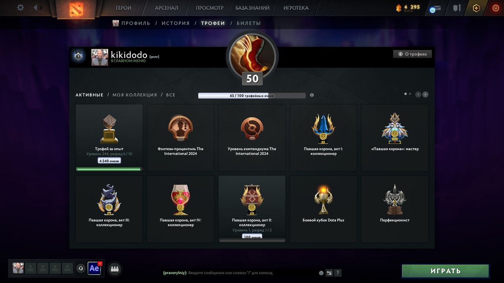Viewport: 504px width, 283px height.
Task: Open settings via the gear icon
Action: [20, 7]
